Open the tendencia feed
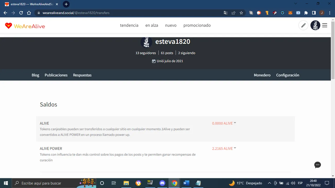 point(129,25)
